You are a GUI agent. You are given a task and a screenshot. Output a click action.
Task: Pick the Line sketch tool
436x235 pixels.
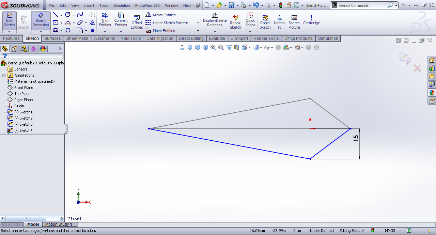click(55, 15)
